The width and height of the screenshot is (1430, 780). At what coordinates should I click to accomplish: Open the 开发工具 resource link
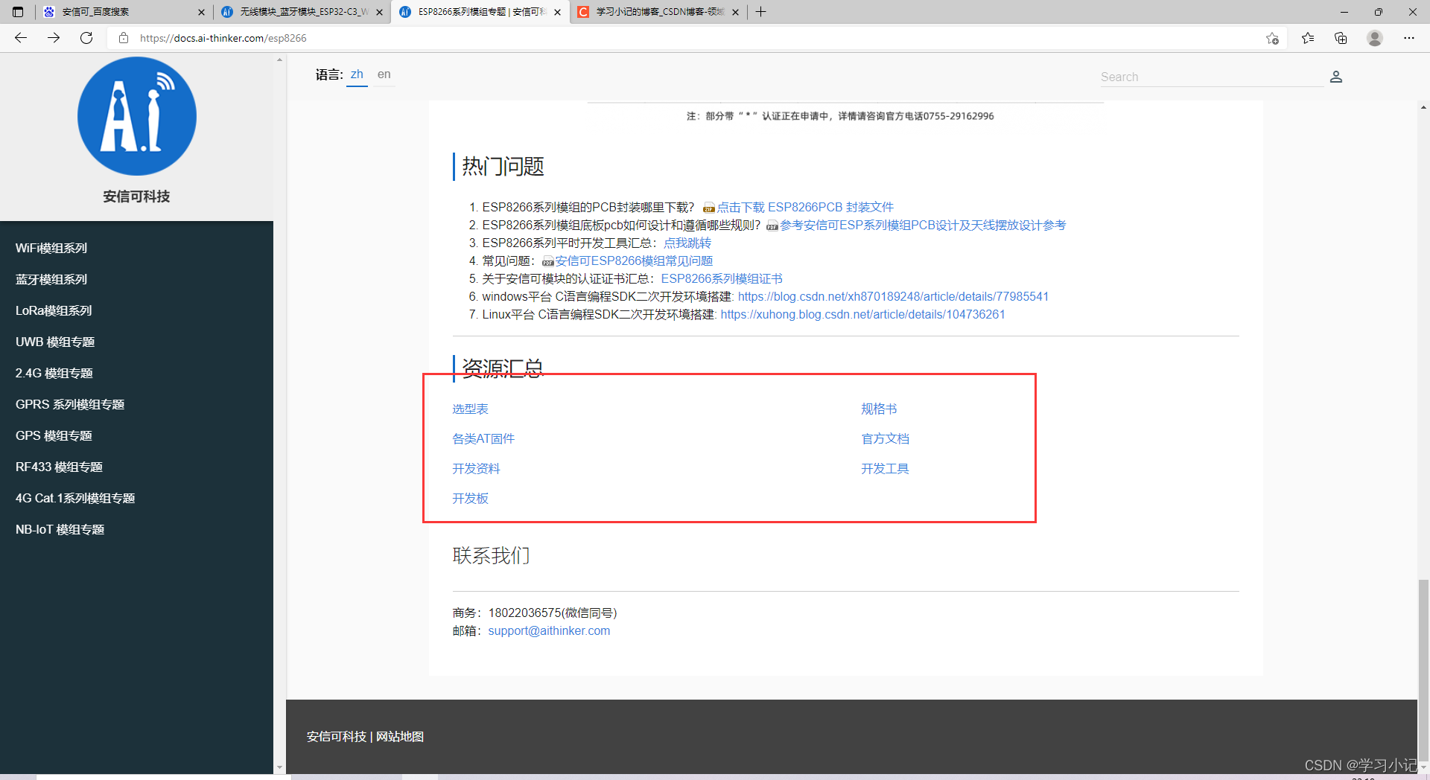pyautogui.click(x=885, y=469)
